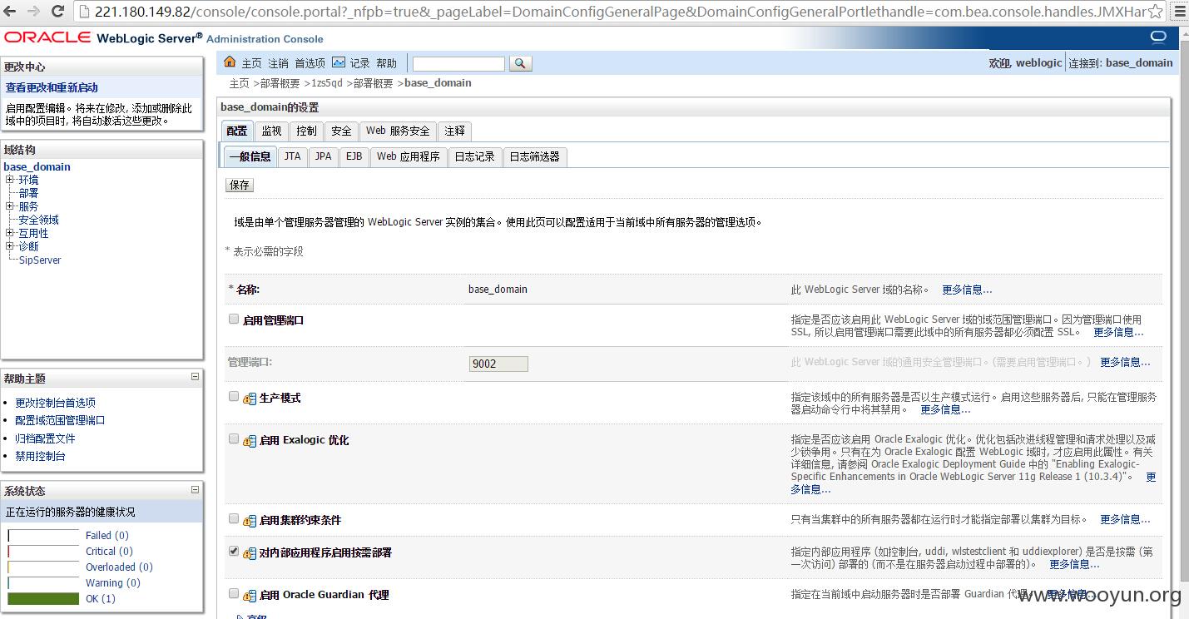Expand the 互用性 tree node
The height and width of the screenshot is (619, 1189).
pos(9,233)
